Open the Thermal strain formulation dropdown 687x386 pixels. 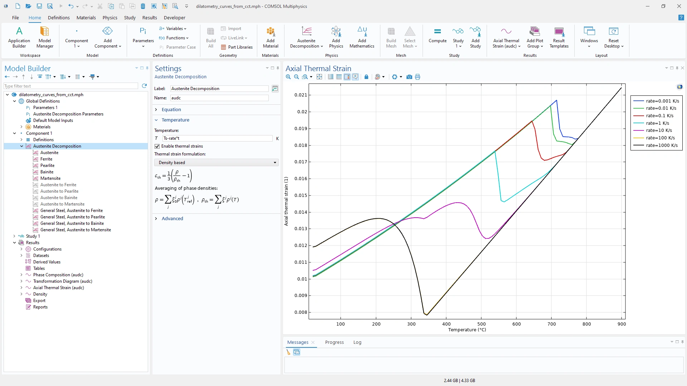tap(216, 163)
